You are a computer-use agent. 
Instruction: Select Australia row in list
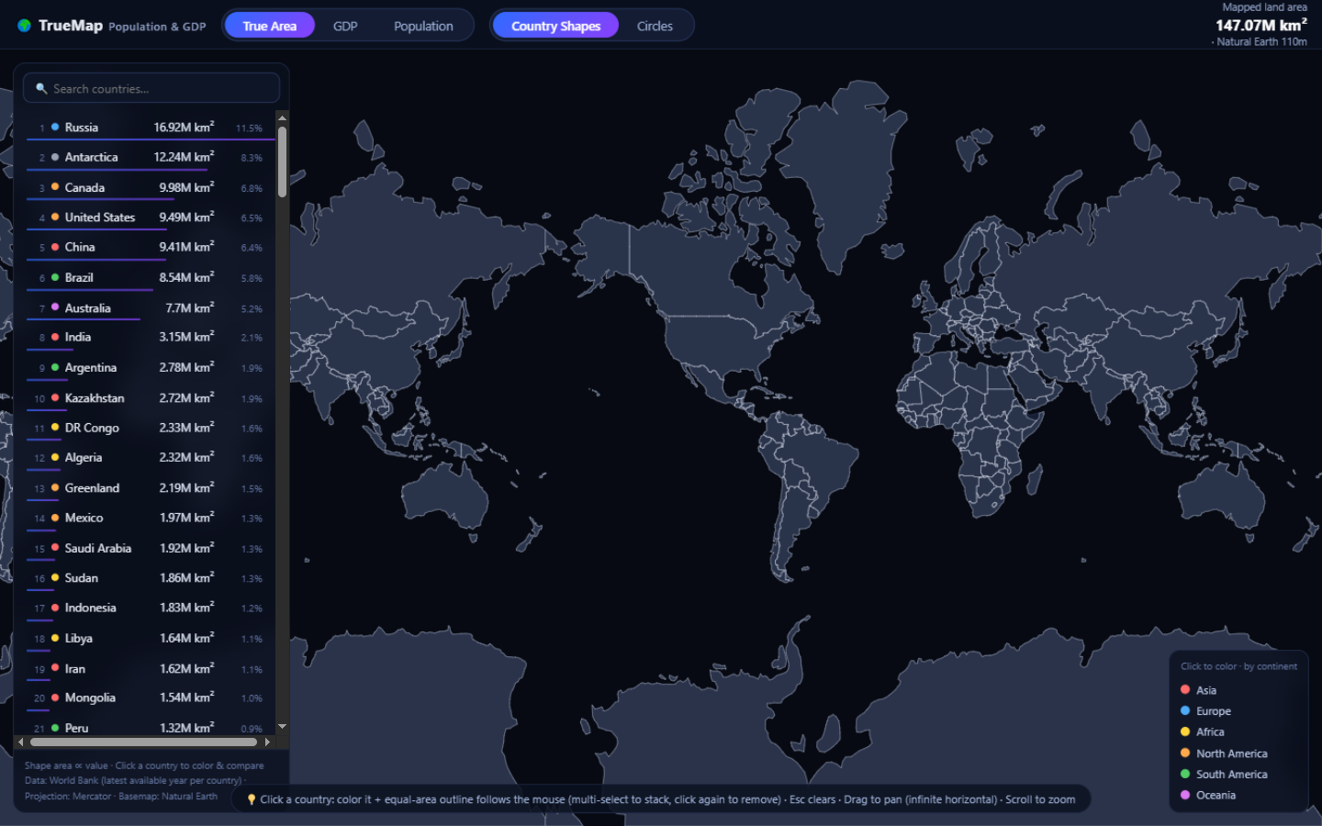tap(151, 307)
